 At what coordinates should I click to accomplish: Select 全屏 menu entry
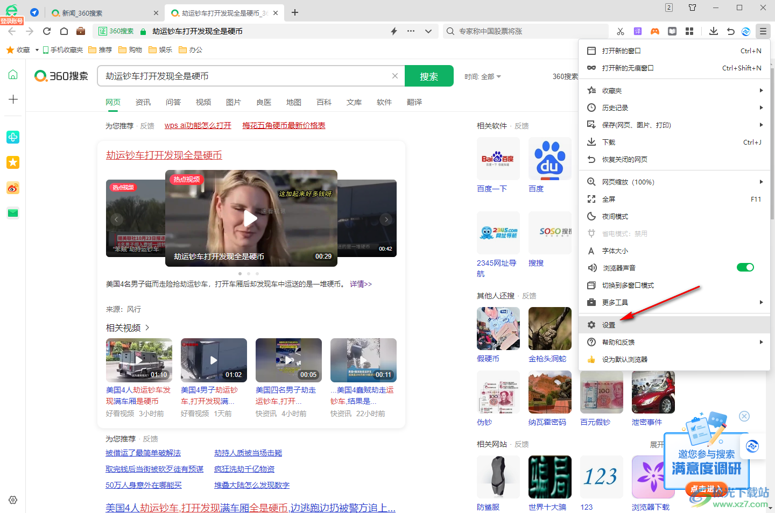click(675, 199)
